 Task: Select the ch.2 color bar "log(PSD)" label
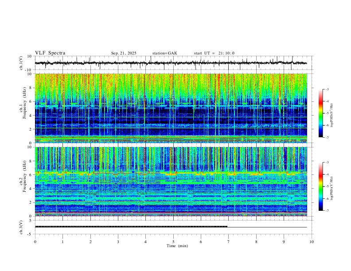tap(332, 188)
